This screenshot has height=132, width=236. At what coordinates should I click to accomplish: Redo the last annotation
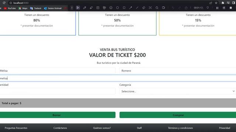[180, 8]
